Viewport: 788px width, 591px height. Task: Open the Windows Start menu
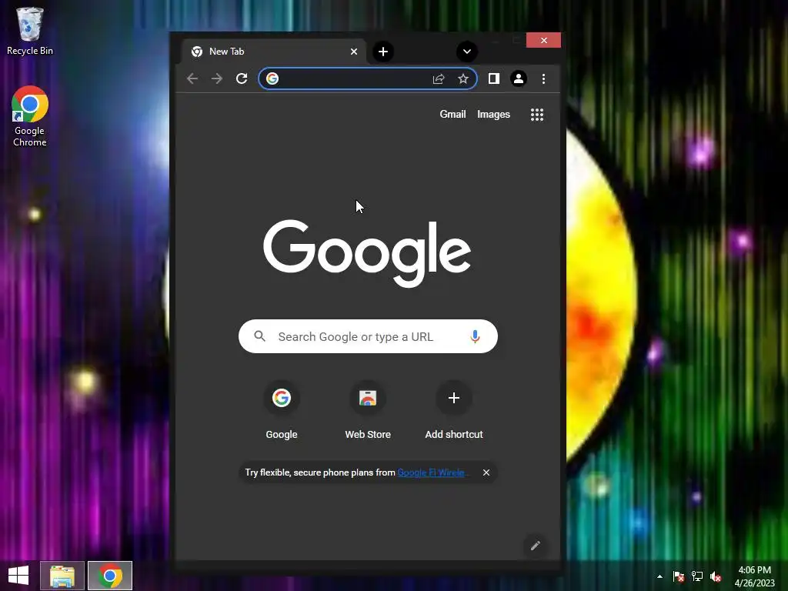pyautogui.click(x=18, y=576)
